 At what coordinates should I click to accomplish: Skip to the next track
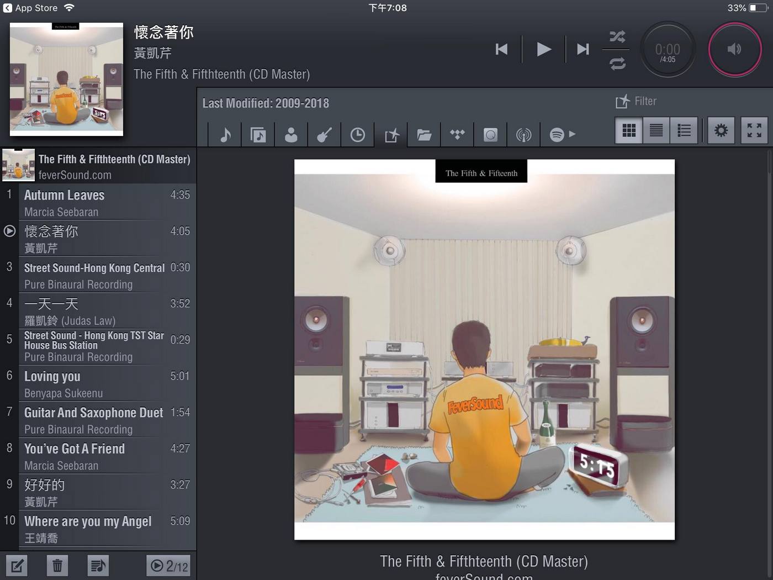coord(583,49)
